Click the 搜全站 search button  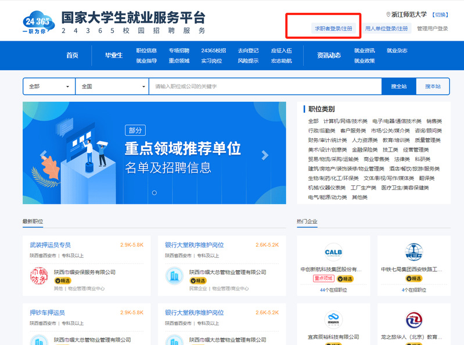coord(398,87)
